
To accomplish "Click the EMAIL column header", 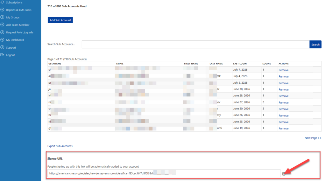I will click(x=120, y=64).
